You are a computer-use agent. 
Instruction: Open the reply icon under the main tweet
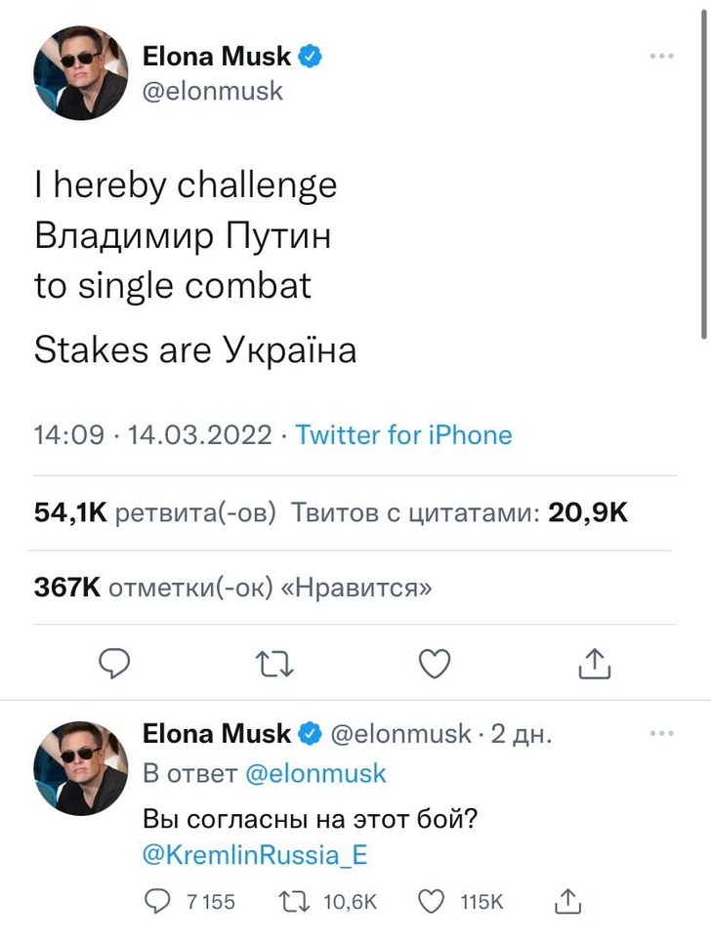(x=116, y=663)
